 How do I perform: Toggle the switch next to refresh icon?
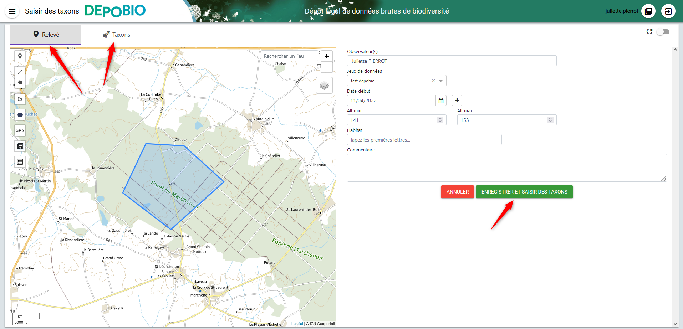click(663, 32)
